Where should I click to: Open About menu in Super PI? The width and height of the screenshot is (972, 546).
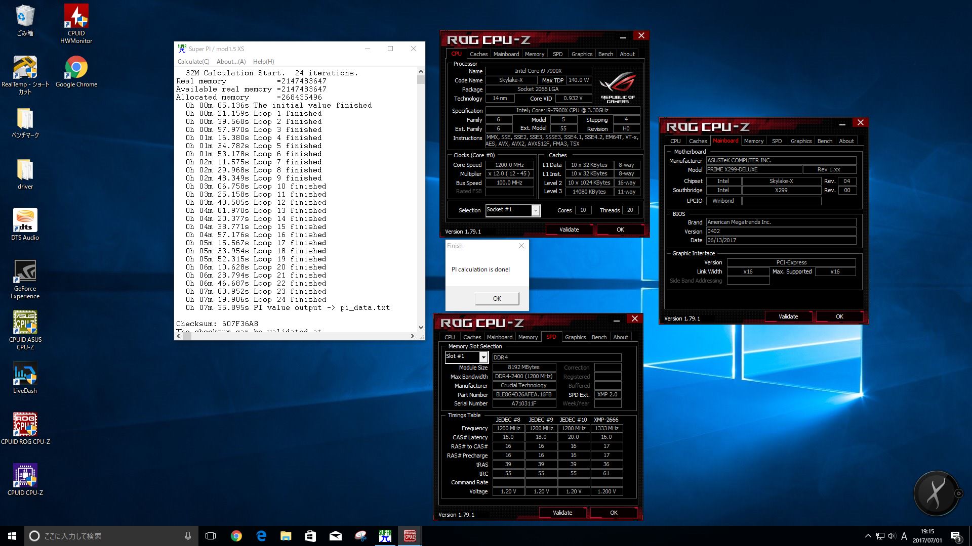pos(231,62)
